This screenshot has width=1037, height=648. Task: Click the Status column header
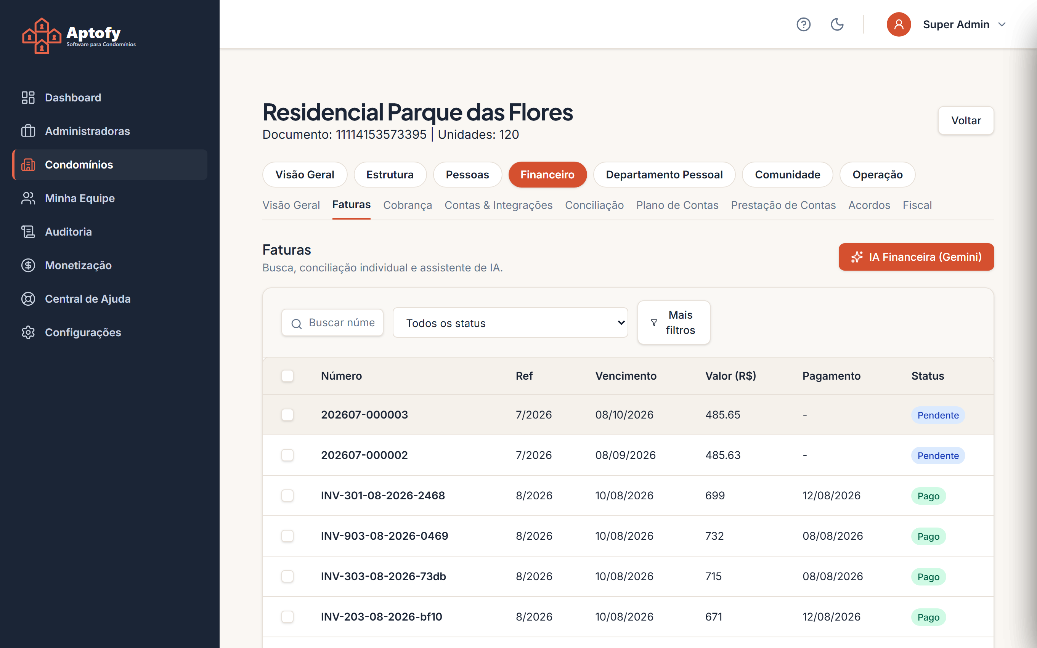pos(927,376)
